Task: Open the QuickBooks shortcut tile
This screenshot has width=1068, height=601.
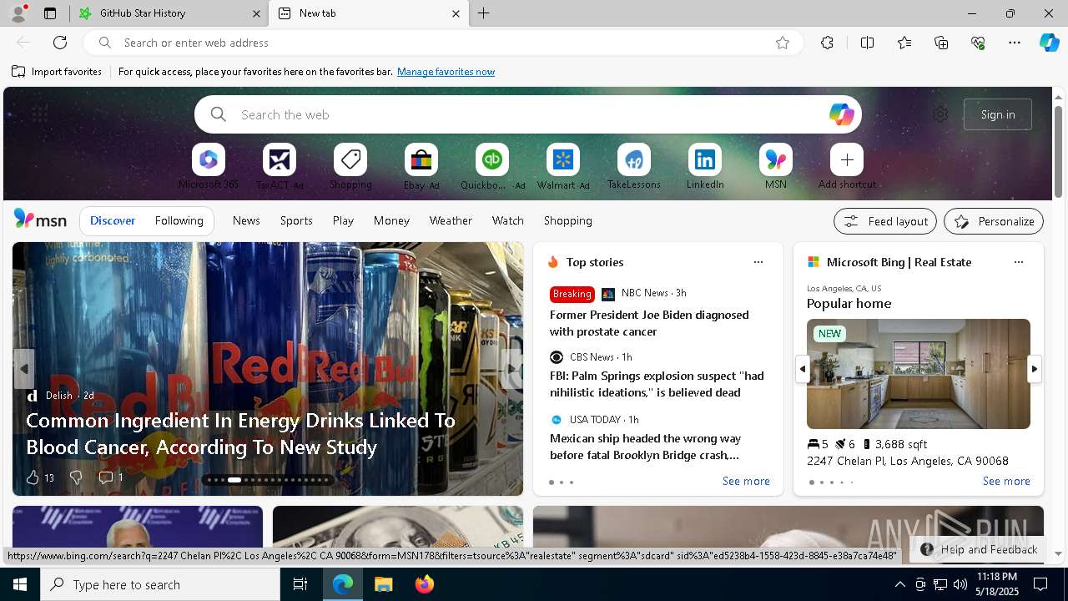Action: tap(492, 159)
